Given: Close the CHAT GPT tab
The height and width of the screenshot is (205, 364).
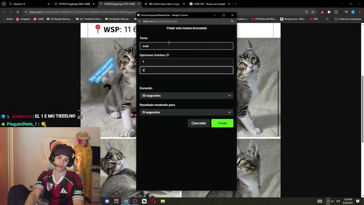Looking at the screenshot, I should point(229,4).
